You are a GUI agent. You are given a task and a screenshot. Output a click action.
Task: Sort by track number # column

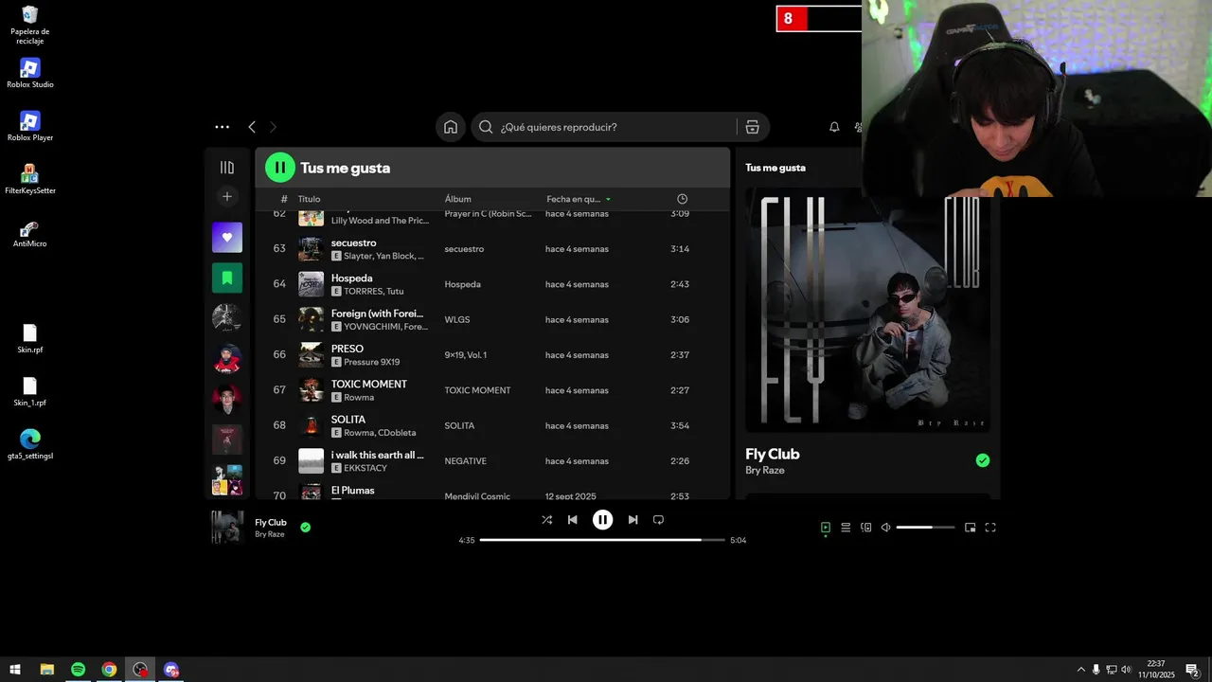pyautogui.click(x=284, y=199)
